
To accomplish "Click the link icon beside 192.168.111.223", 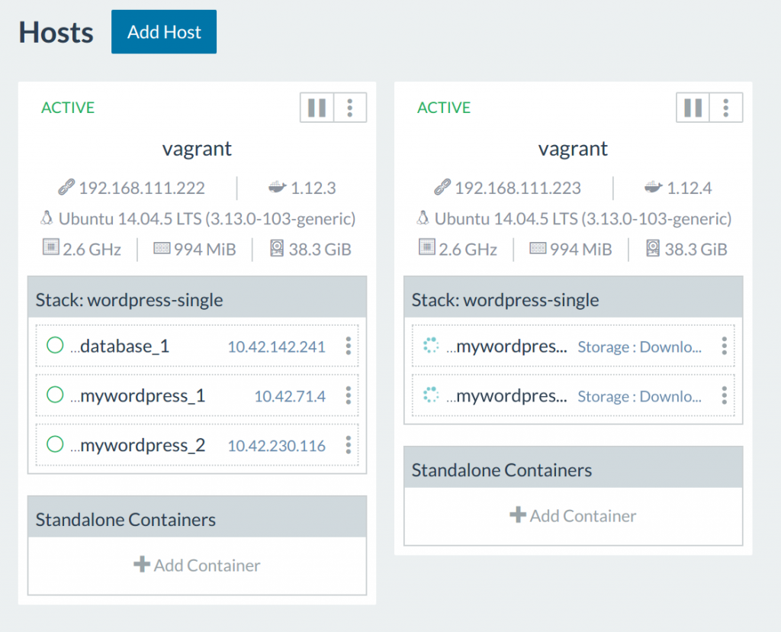I will (x=442, y=188).
